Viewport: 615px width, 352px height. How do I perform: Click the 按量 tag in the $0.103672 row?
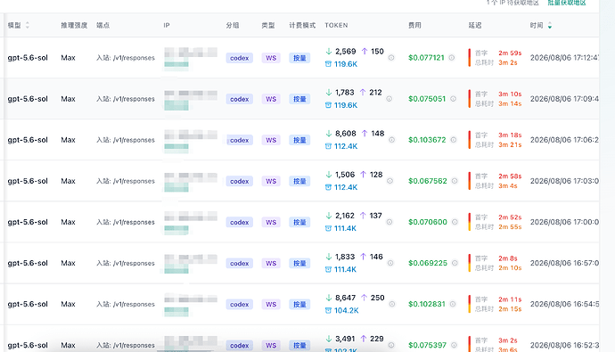(x=299, y=140)
